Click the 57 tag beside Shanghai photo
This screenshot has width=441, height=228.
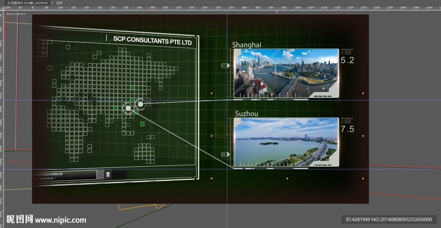tap(224, 65)
